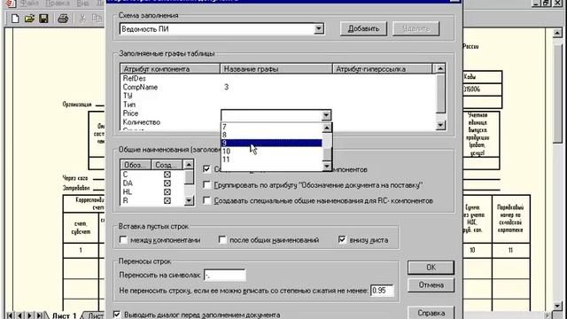Open a file using the folder icon

(x=29, y=19)
